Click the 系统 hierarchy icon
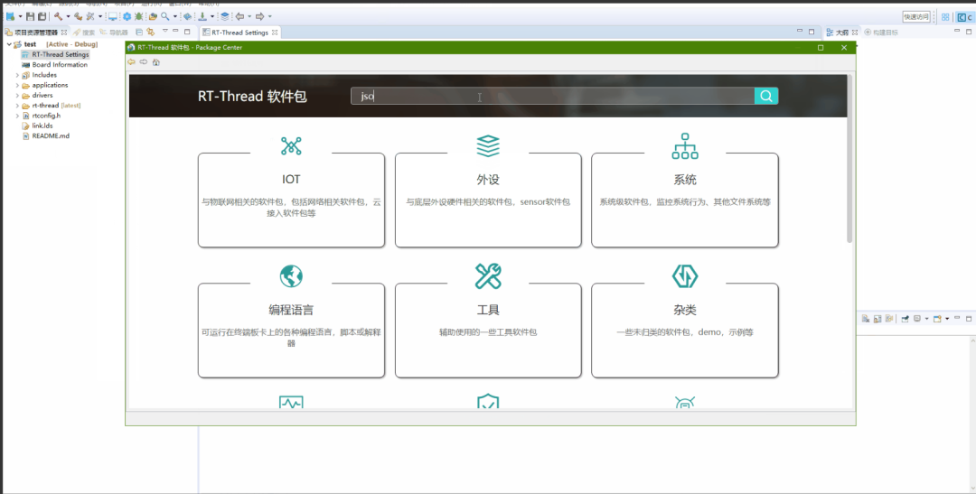Screen dimensions: 976x494 [685, 145]
